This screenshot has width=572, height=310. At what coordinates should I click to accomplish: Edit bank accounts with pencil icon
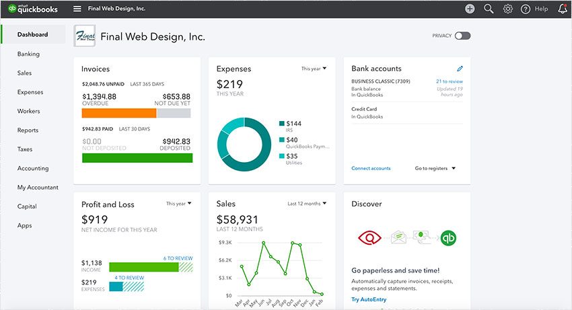(x=460, y=69)
